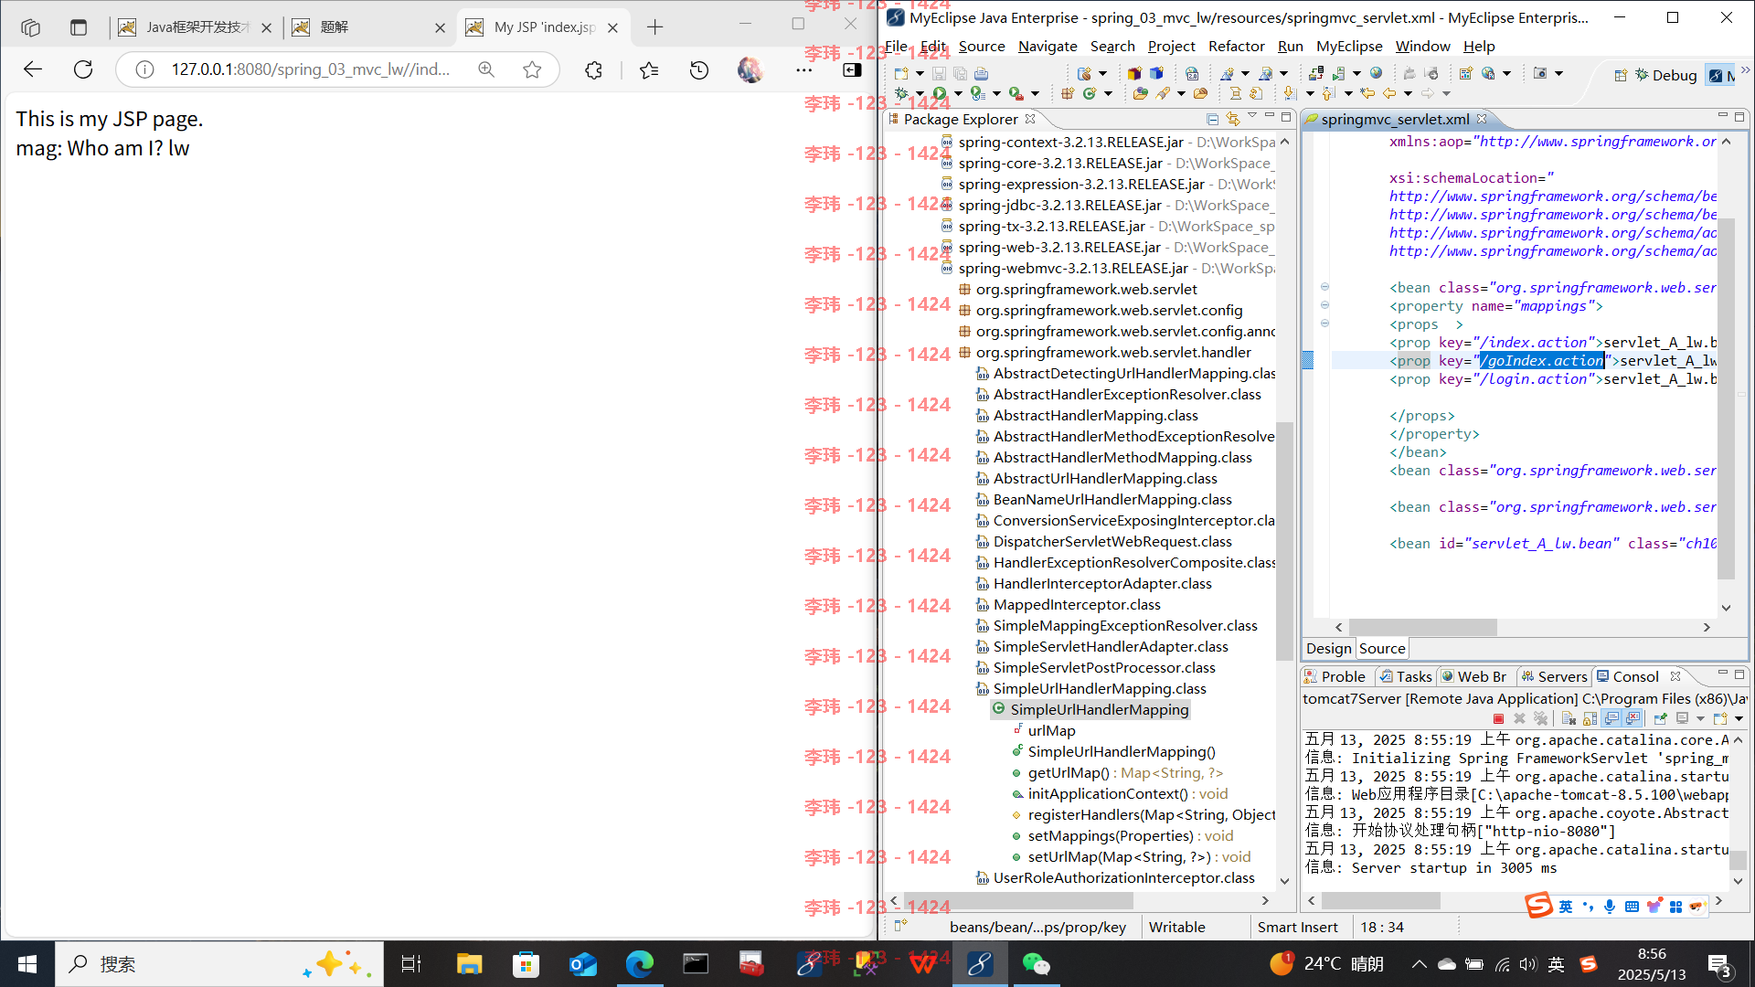Toggle Show Console When Standard Error Changes

point(1633,718)
